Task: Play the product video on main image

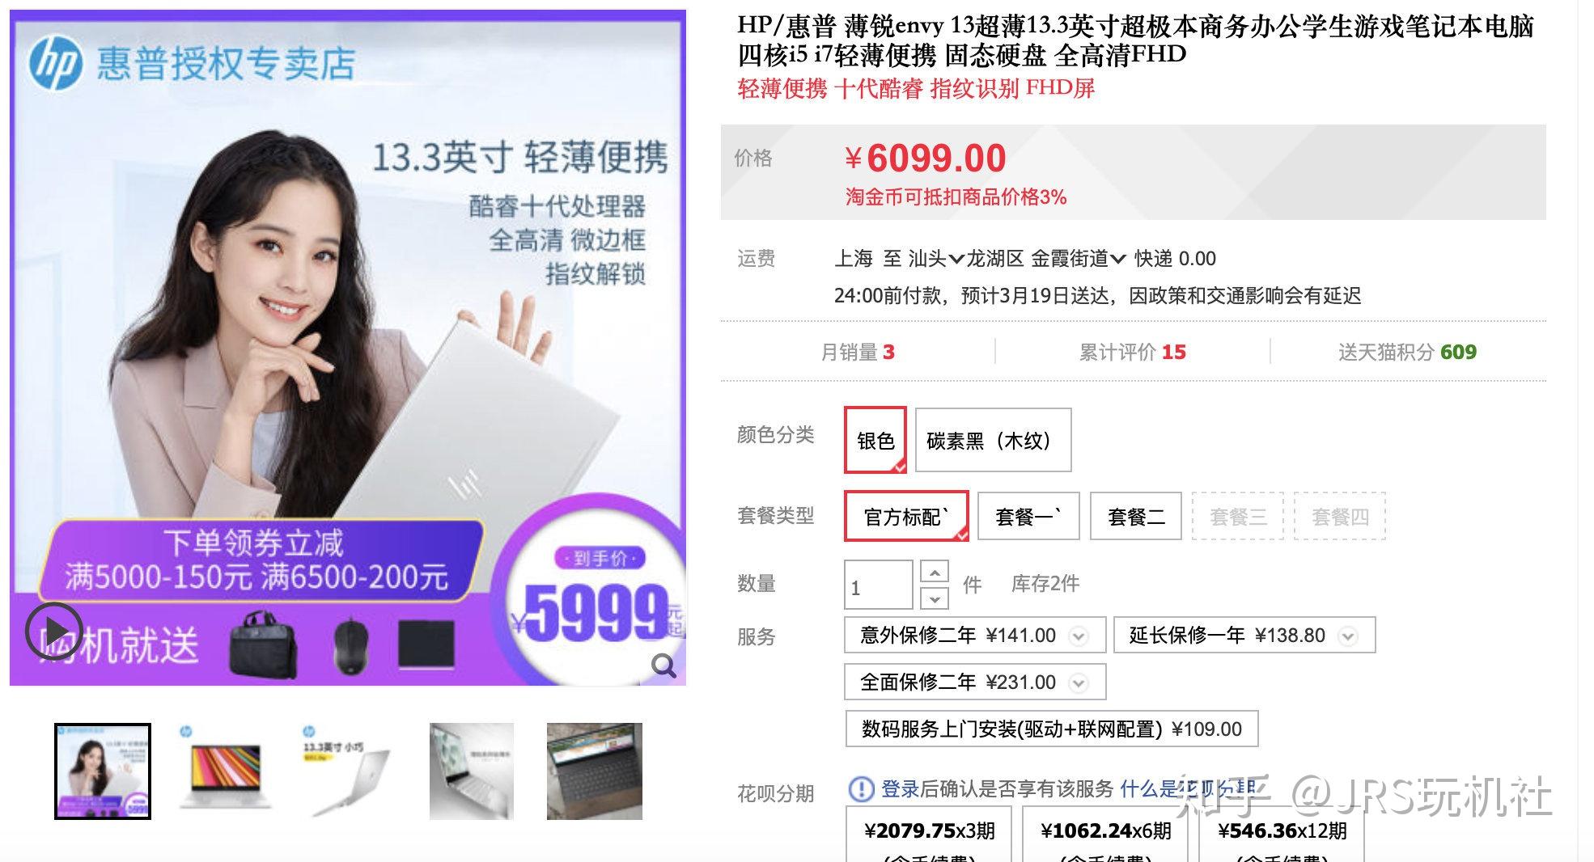Action: [53, 631]
